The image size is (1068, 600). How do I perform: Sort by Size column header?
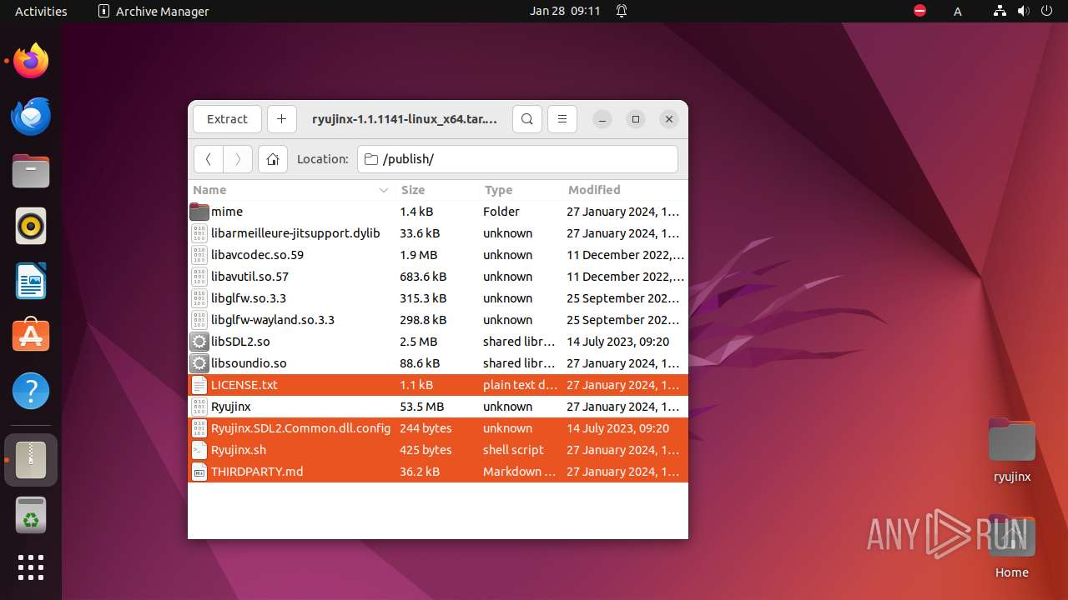point(437,190)
